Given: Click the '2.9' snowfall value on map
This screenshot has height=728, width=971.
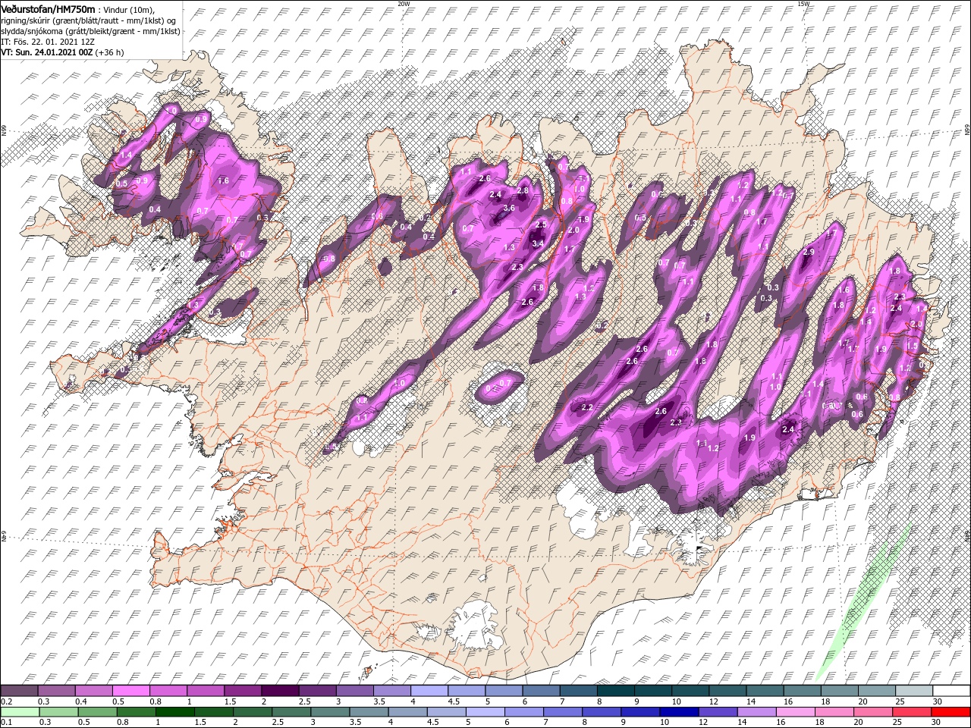Looking at the screenshot, I should click(x=809, y=253).
